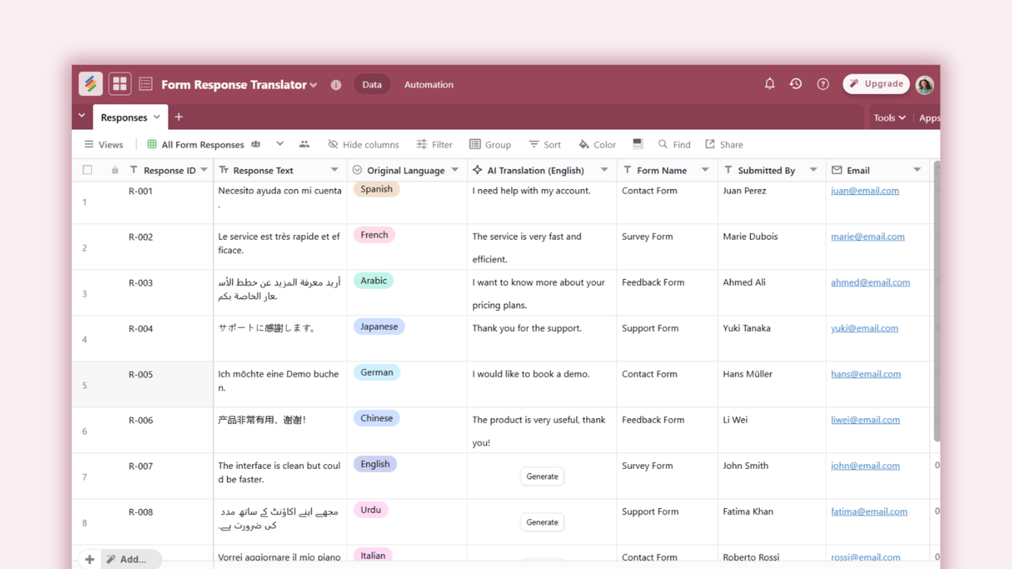This screenshot has height=569, width=1012.
Task: Open the Response Text column dropdown
Action: [334, 169]
